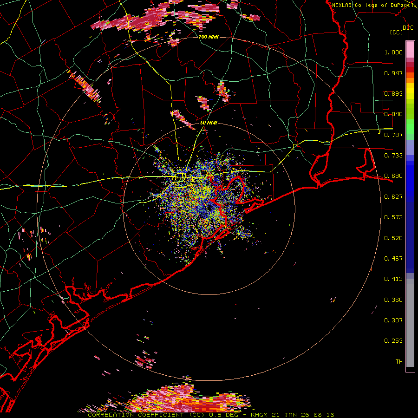The image size is (418, 418).
Task: Select the 0.947 scale value
Action: (x=393, y=73)
